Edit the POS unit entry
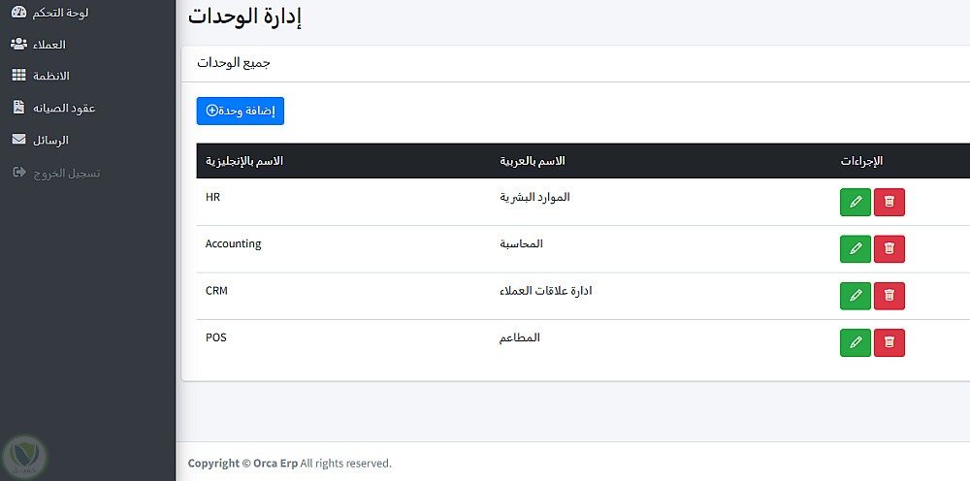 pyautogui.click(x=855, y=342)
